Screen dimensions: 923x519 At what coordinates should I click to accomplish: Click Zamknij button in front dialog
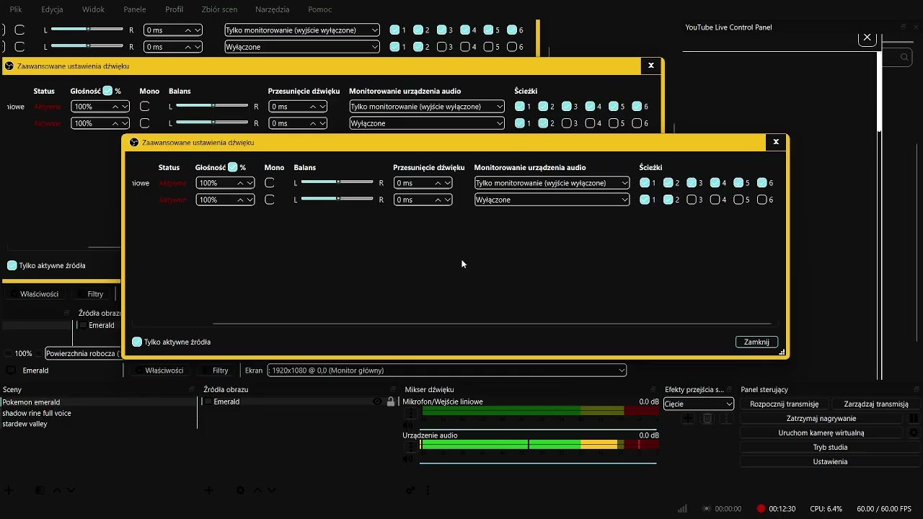tap(756, 342)
